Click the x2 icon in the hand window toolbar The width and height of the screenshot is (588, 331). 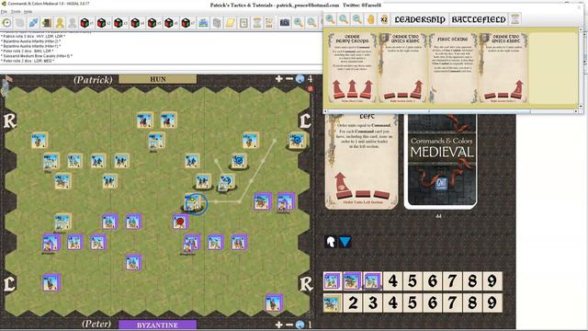click(384, 19)
